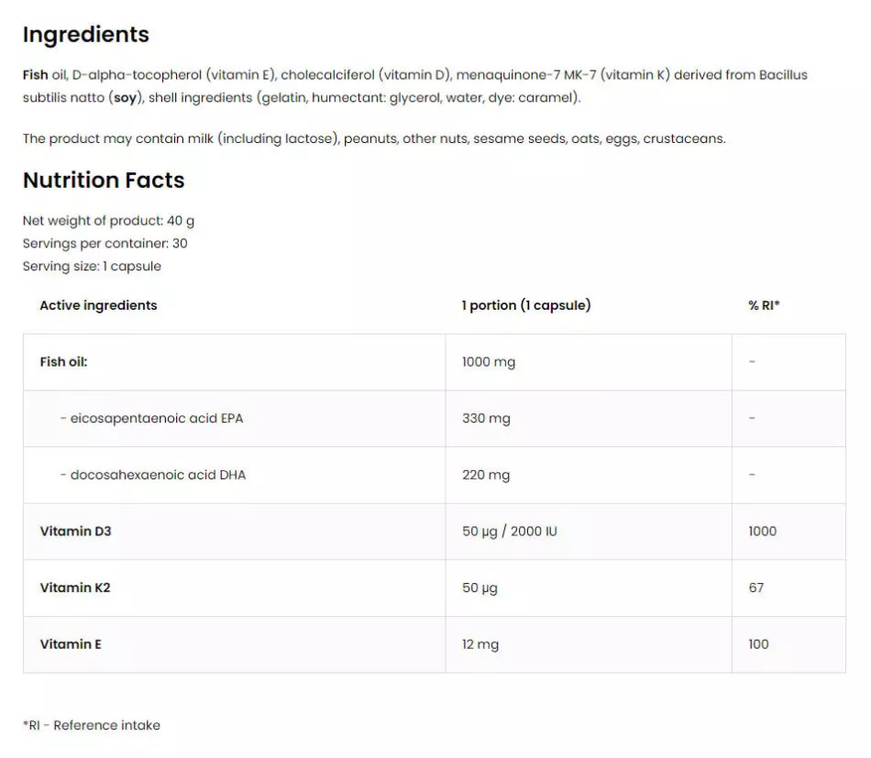Click the Nutrition Facts heading
The width and height of the screenshot is (871, 758).
pos(104,181)
